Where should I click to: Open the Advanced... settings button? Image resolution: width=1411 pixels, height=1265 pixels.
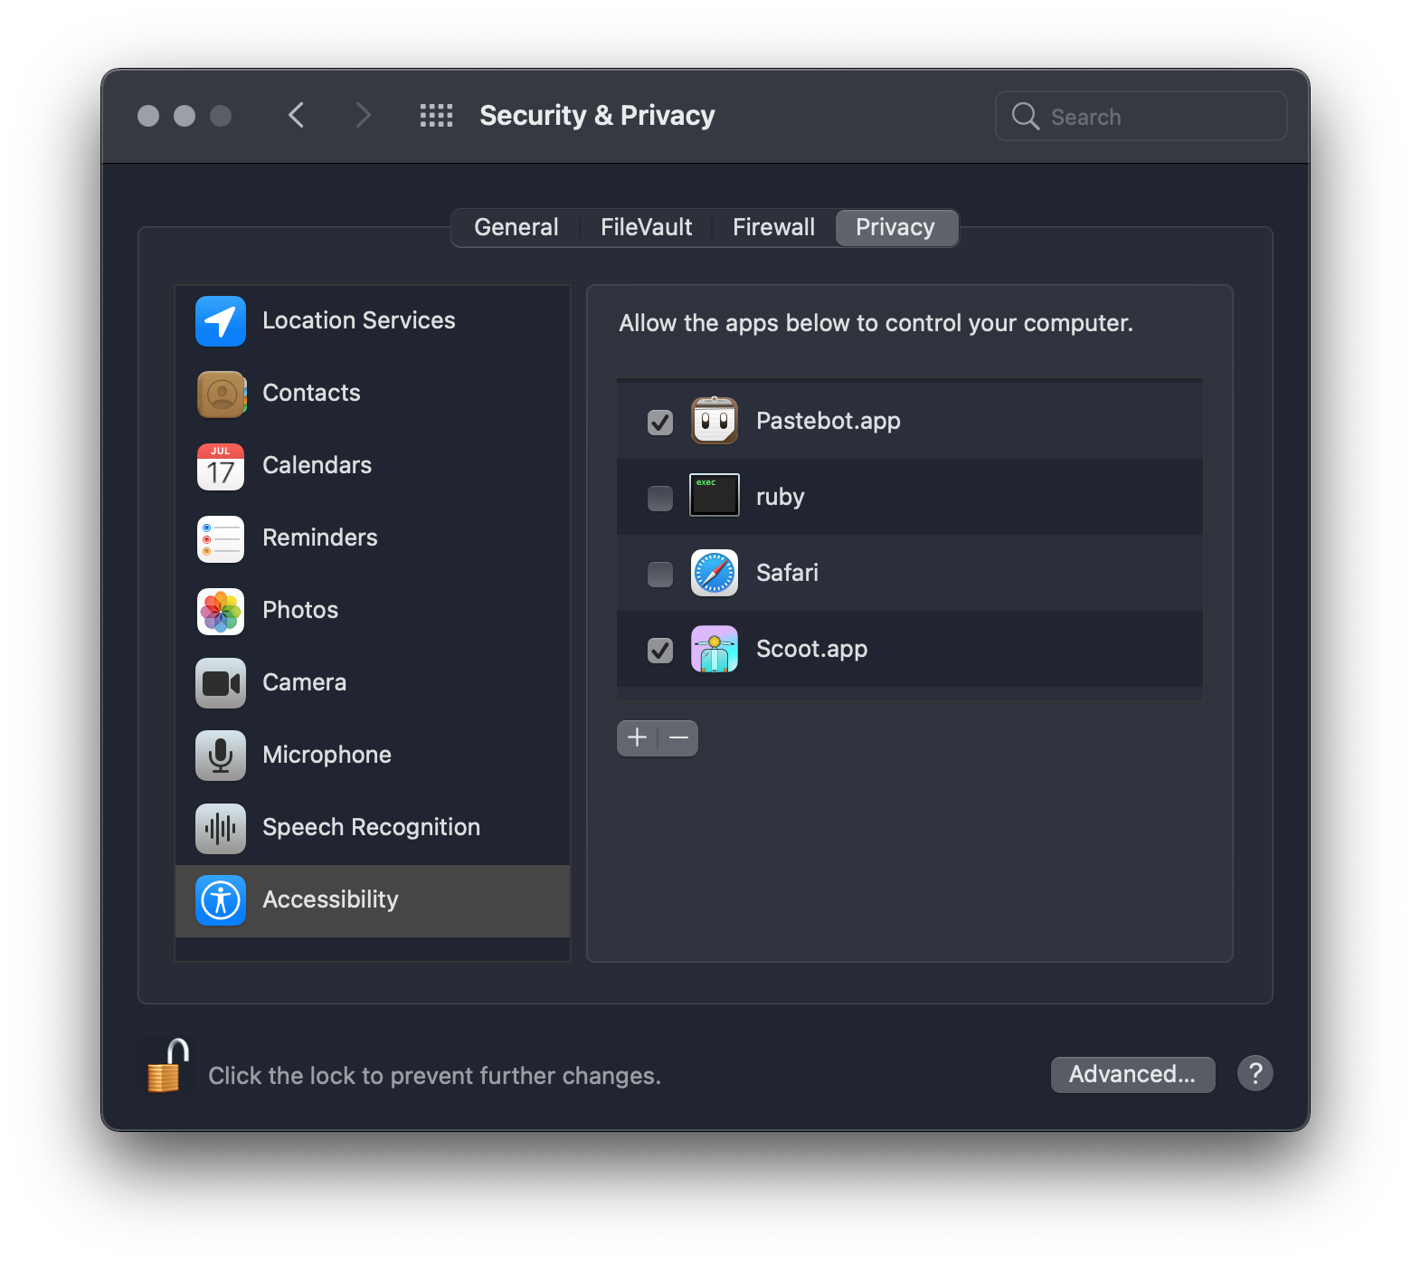(1132, 1074)
